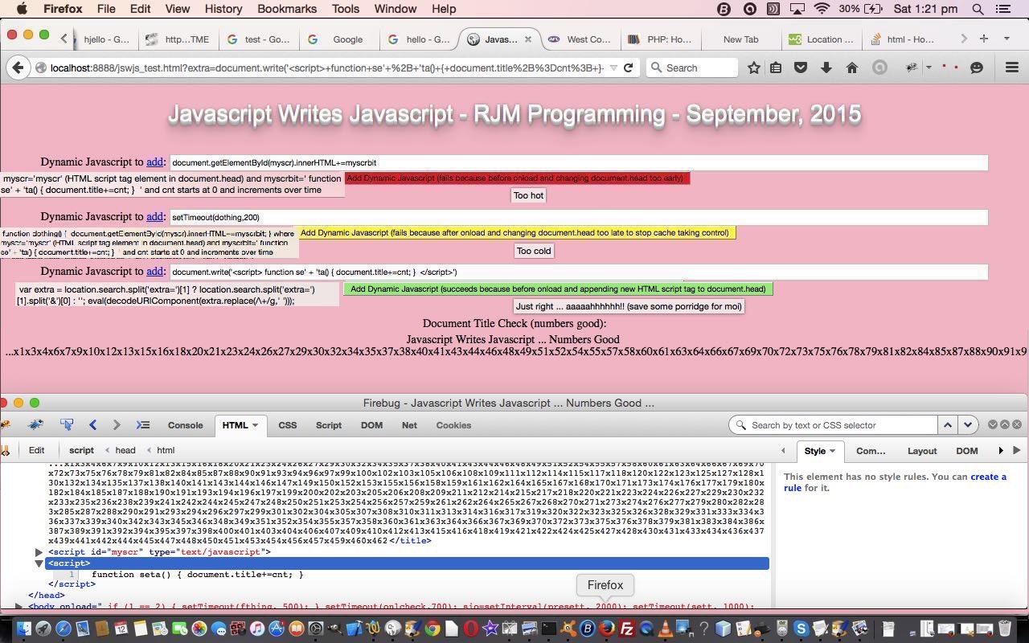Click the Firefox search box
1029x643 pixels.
(x=692, y=68)
